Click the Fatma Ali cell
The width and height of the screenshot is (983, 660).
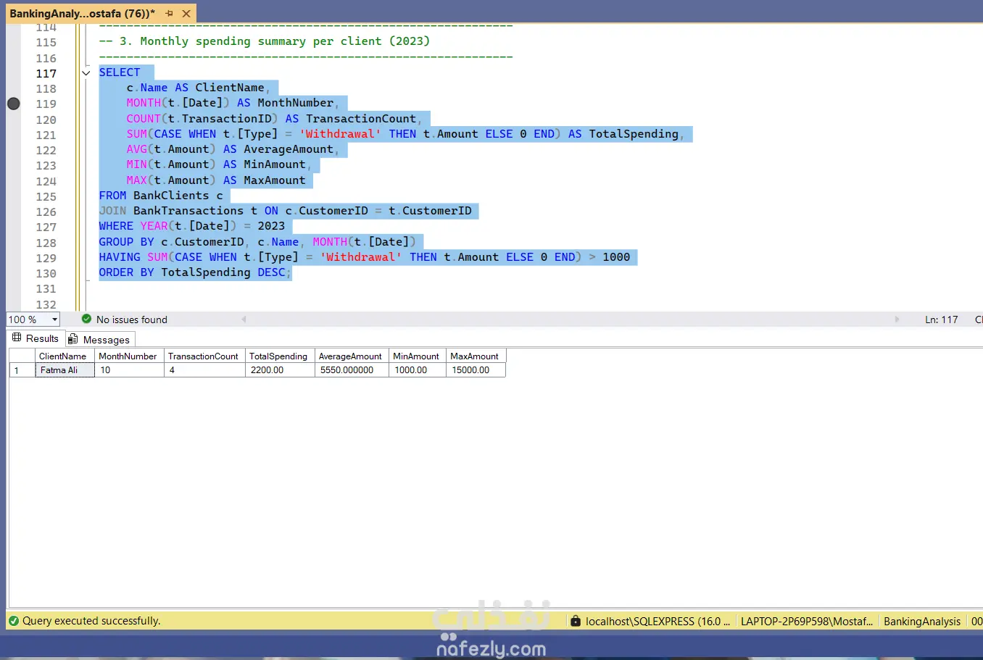coord(64,370)
